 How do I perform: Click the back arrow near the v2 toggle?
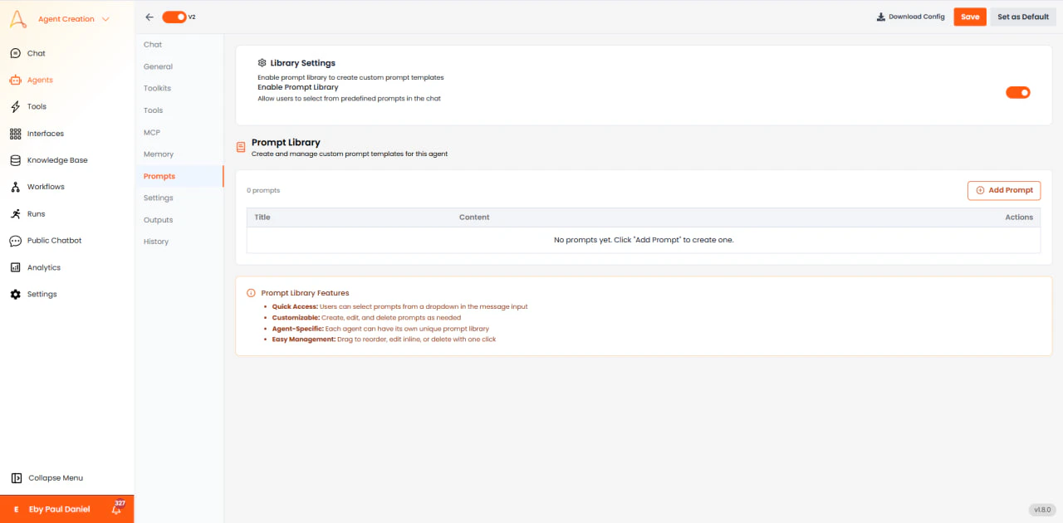pos(149,16)
